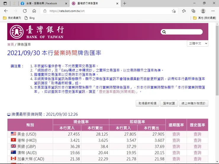Click the scrollbar down arrow

pos(217,162)
